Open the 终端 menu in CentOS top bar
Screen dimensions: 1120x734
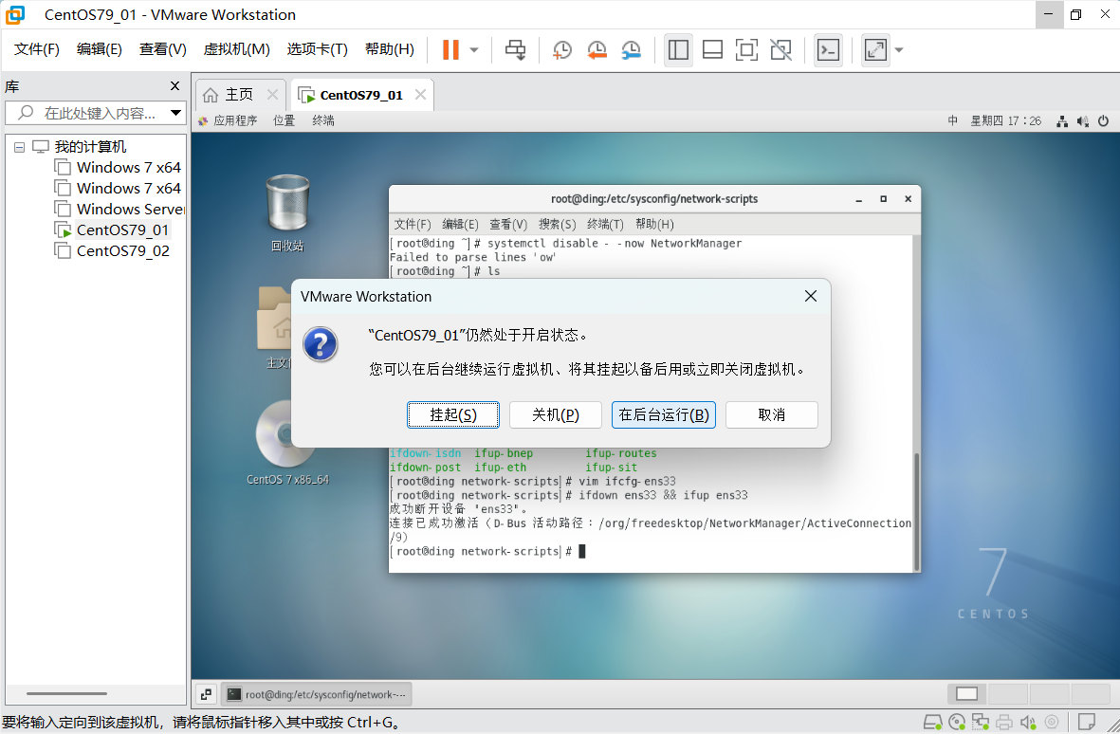click(322, 120)
